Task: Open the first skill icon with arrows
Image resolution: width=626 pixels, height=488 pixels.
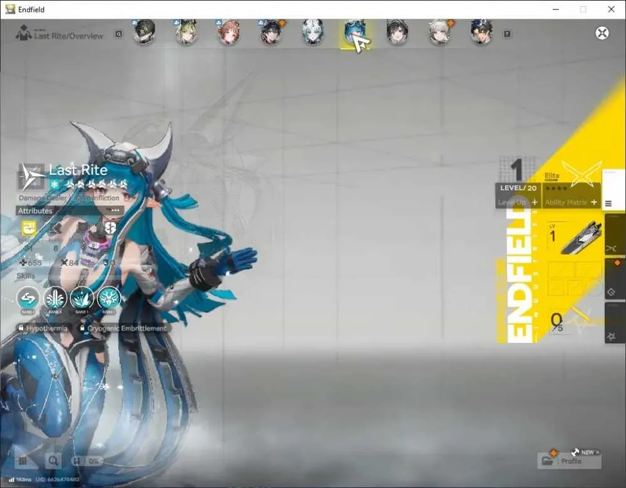Action: pyautogui.click(x=28, y=298)
